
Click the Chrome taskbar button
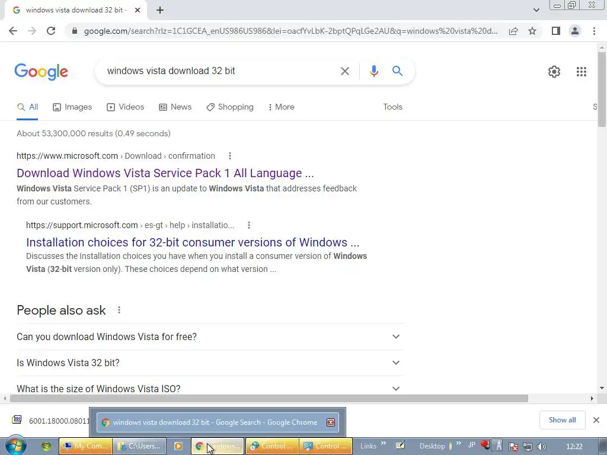[218, 446]
